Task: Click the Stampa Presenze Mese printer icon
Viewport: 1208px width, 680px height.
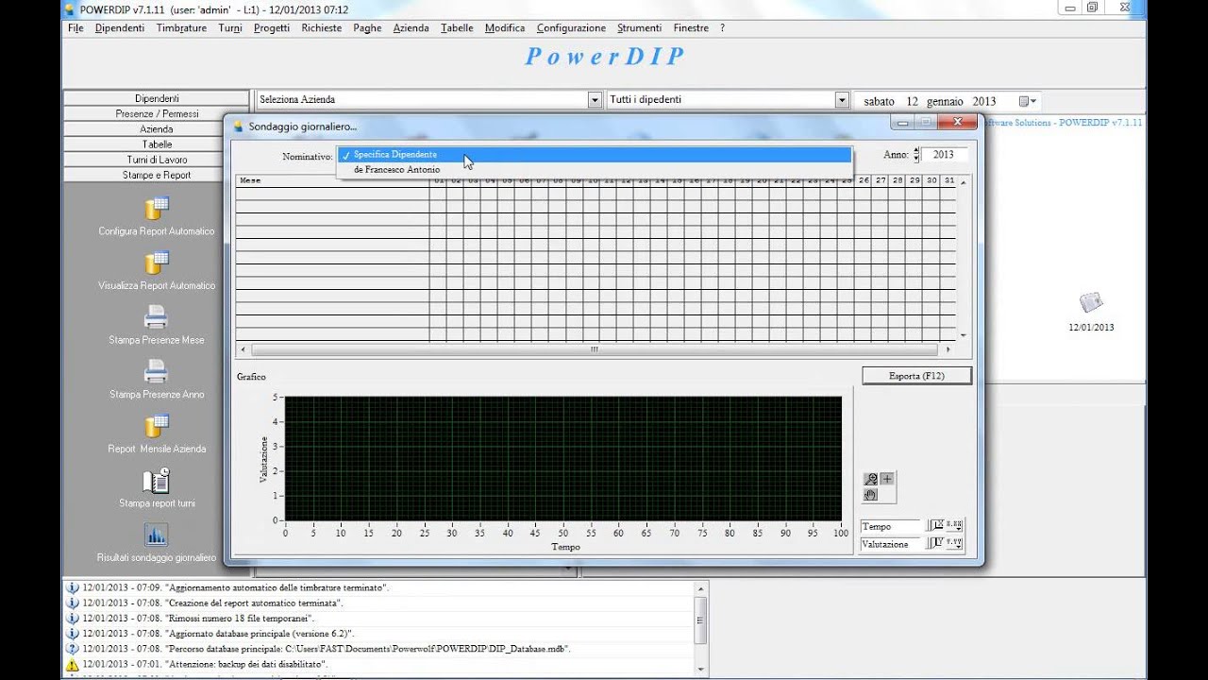Action: (156, 317)
